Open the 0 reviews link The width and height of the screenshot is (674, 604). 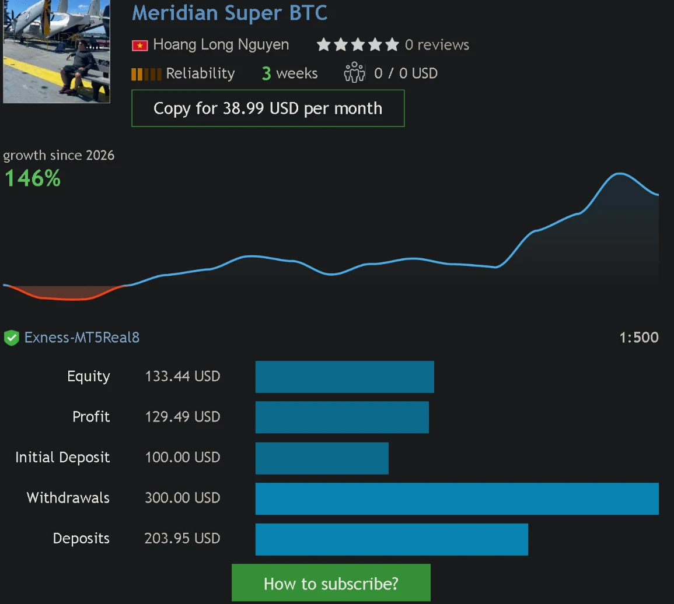436,45
